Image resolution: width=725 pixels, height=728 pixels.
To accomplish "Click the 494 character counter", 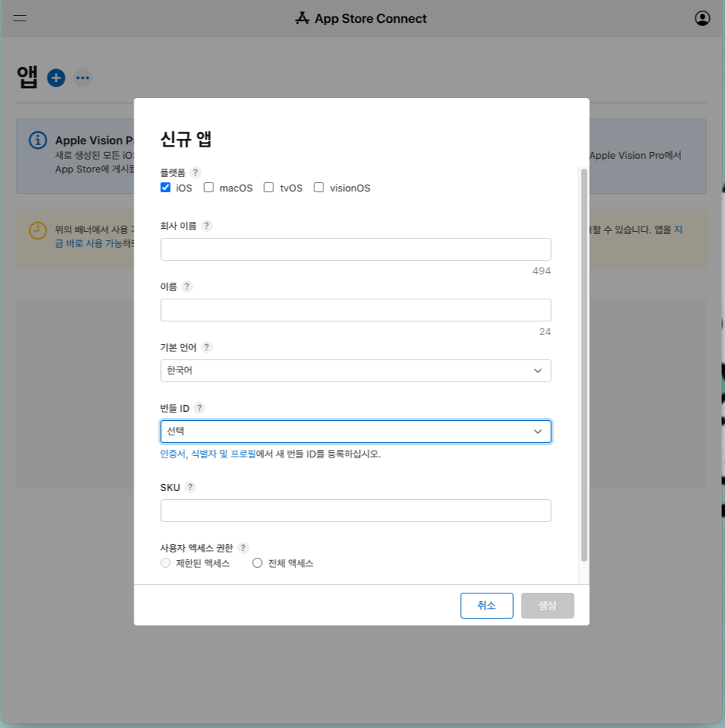I will coord(541,271).
